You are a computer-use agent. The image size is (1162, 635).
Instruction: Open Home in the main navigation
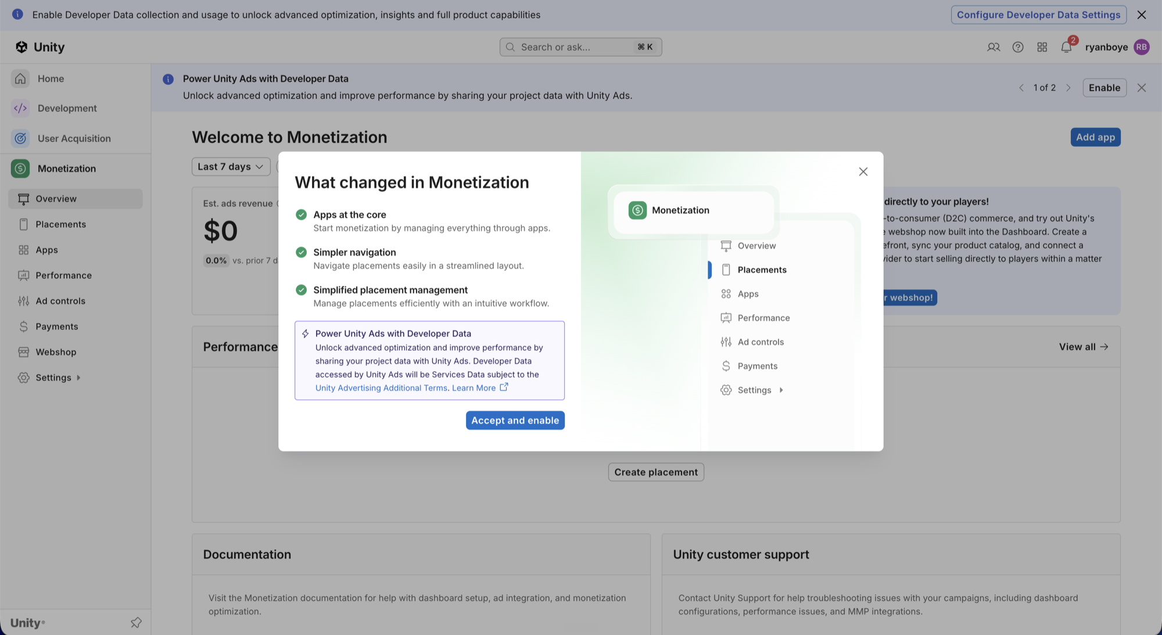75,78
